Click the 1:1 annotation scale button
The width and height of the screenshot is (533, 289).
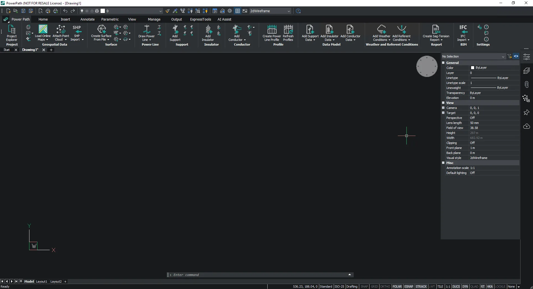448,286
